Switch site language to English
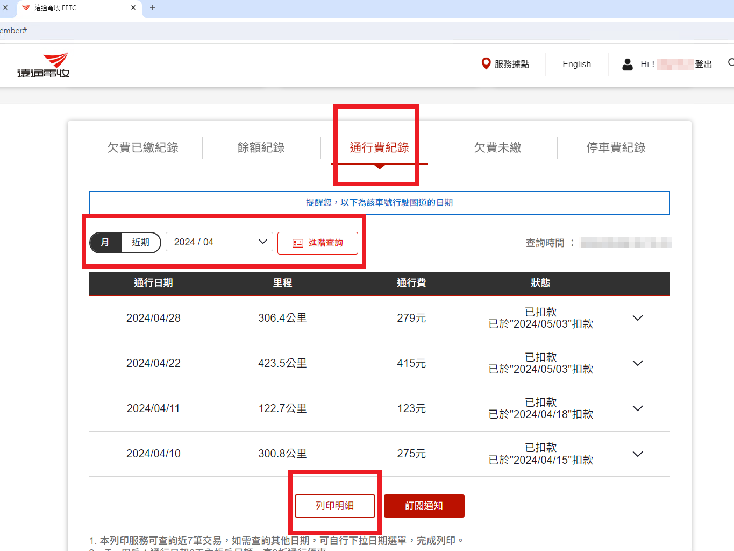 click(x=576, y=65)
